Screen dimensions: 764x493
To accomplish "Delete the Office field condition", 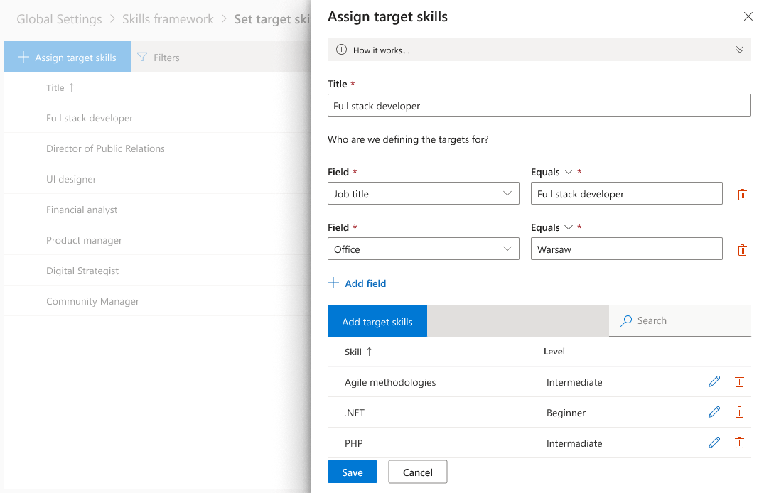I will pyautogui.click(x=742, y=249).
